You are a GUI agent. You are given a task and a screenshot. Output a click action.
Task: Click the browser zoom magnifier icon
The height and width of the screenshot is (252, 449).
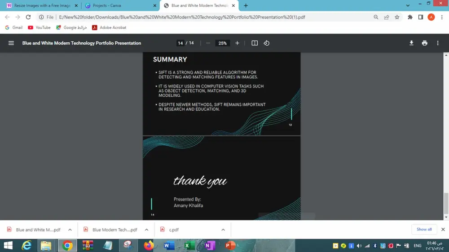(x=376, y=17)
